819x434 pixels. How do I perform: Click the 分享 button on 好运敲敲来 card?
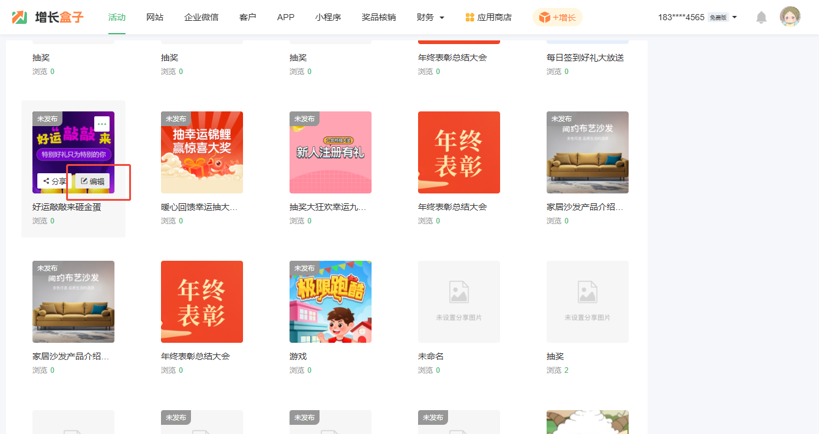pyautogui.click(x=54, y=181)
